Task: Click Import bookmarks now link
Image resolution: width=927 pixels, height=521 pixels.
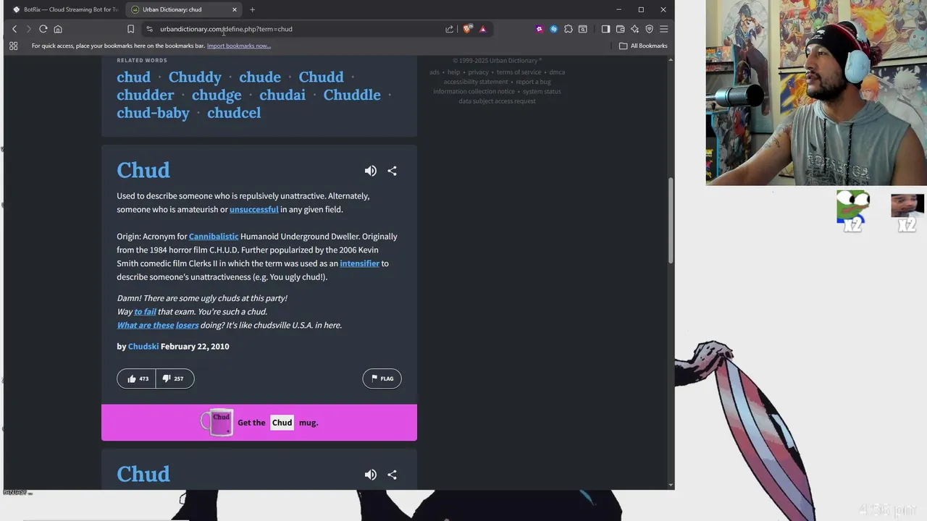Action: pos(238,46)
